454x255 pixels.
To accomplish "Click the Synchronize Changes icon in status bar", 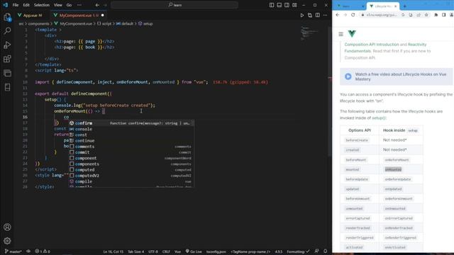I will pyautogui.click(x=28, y=251).
